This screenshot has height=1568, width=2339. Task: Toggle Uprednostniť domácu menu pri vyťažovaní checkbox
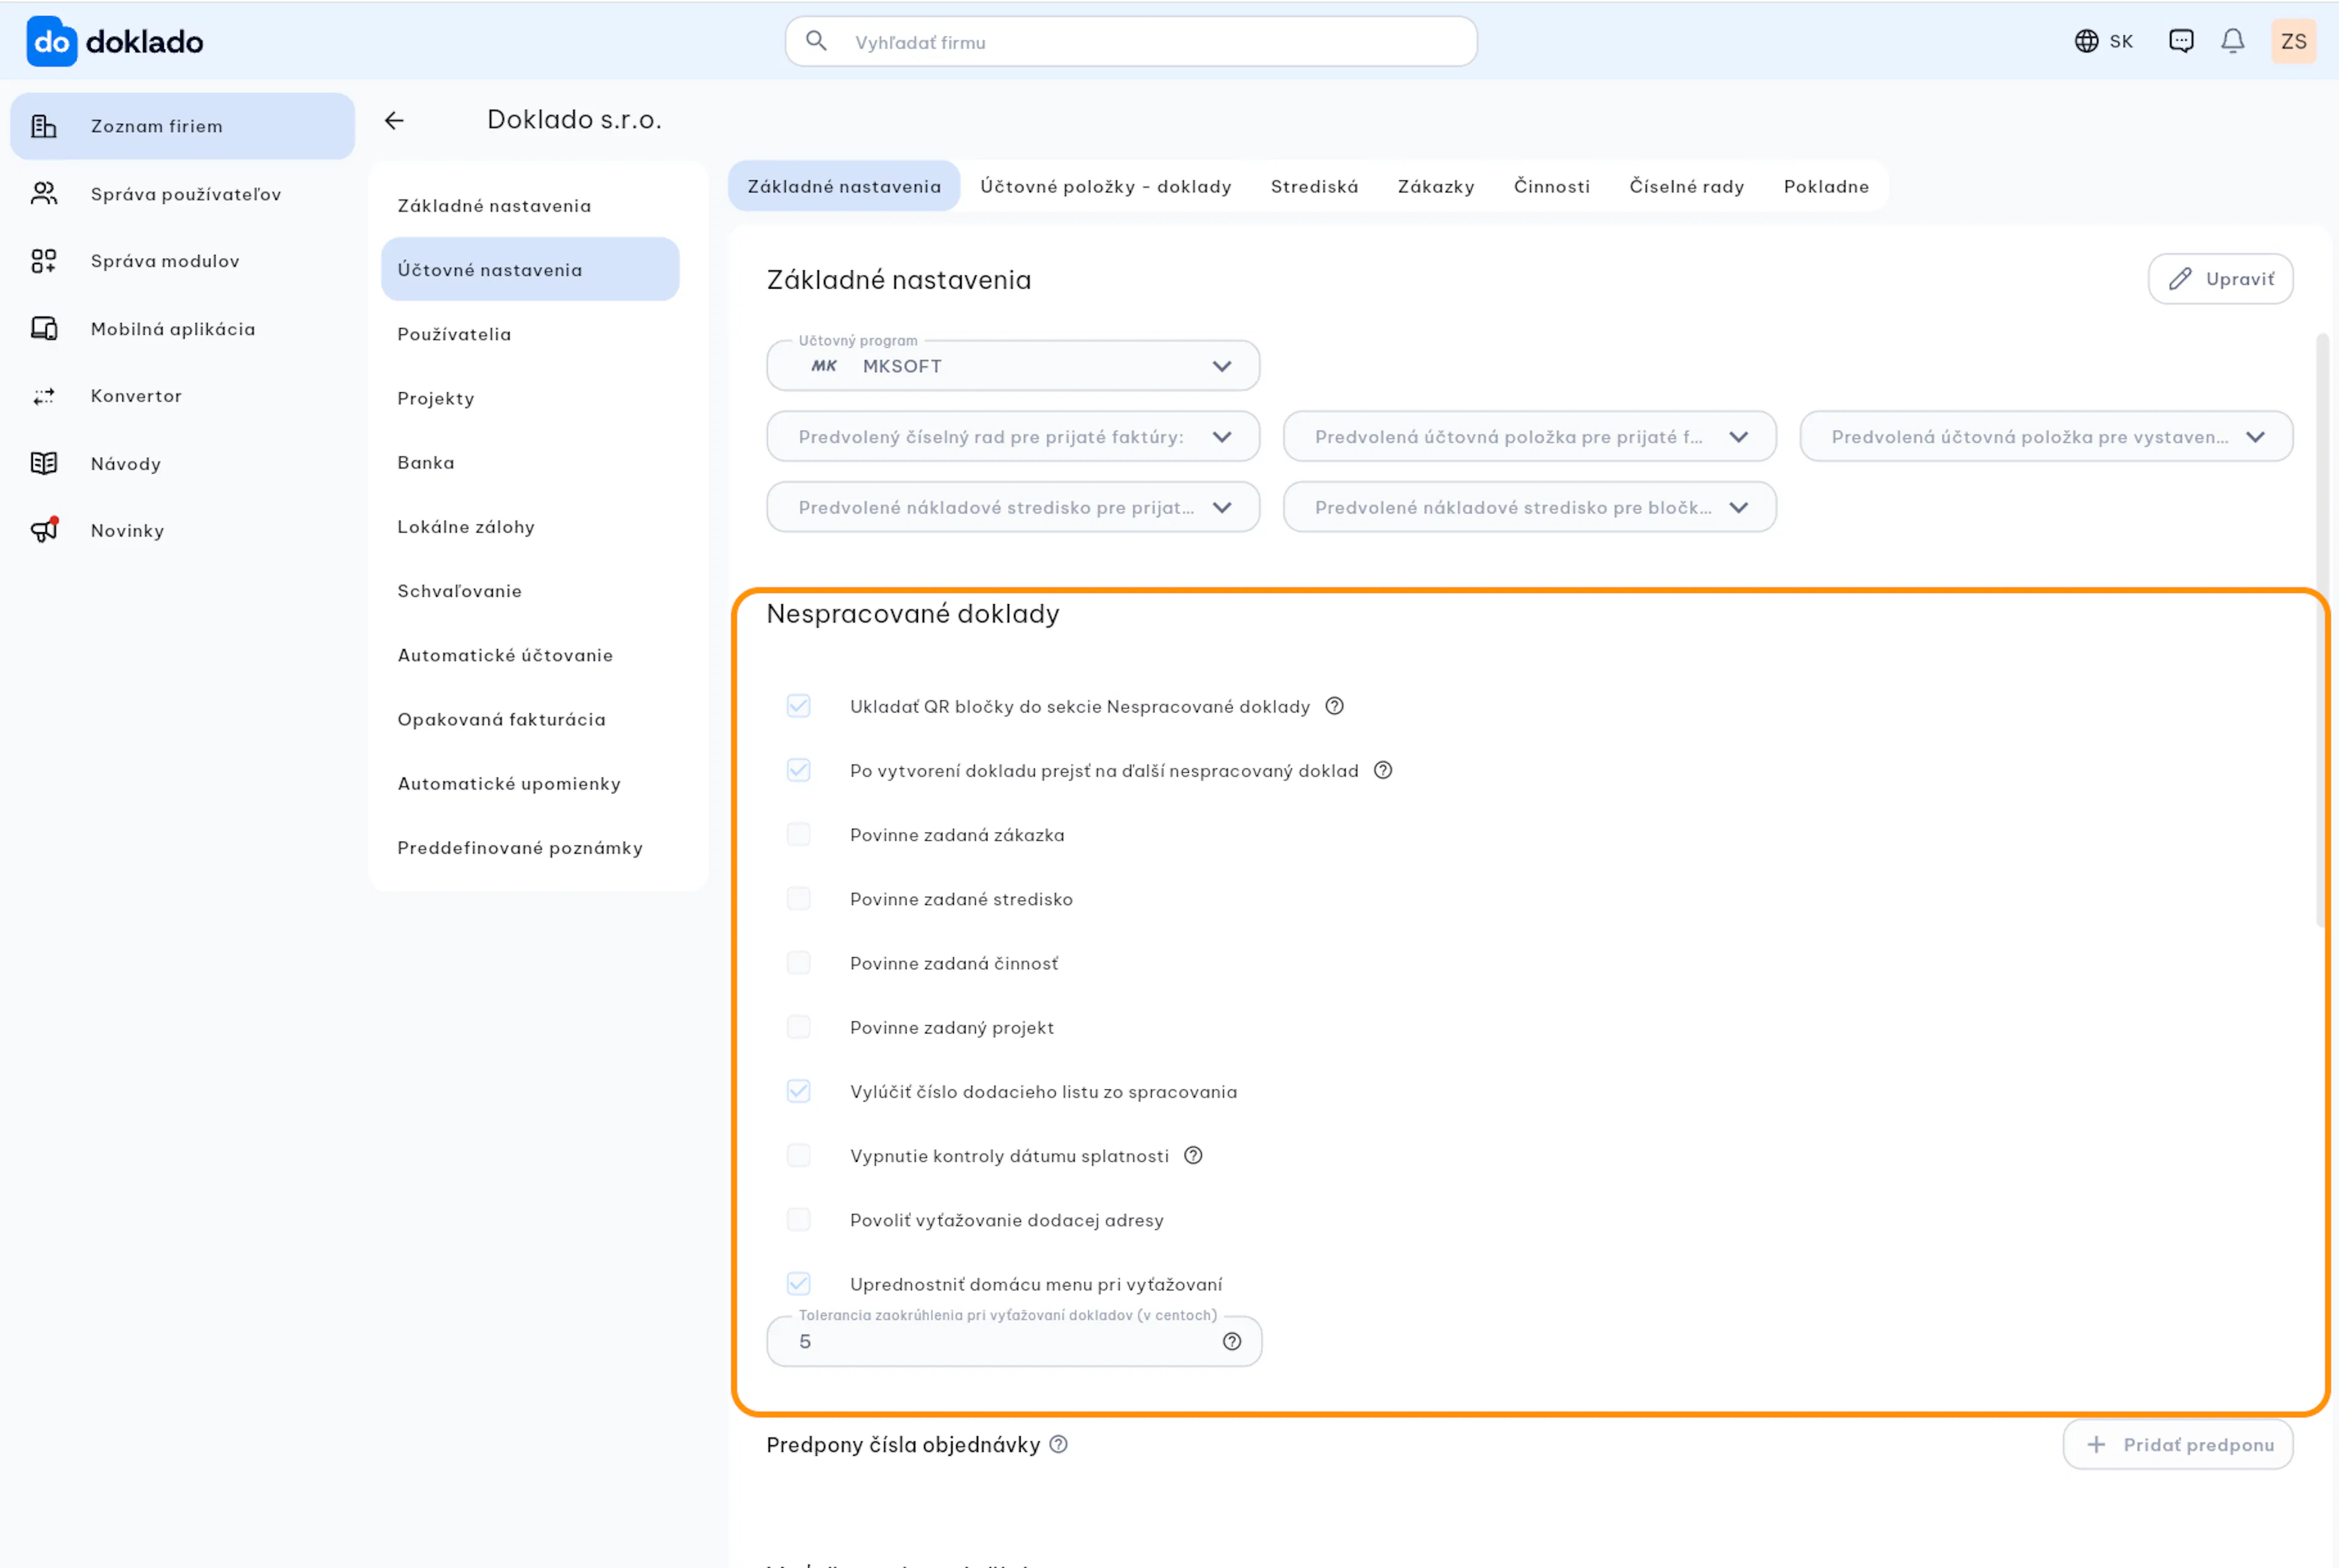tap(798, 1283)
